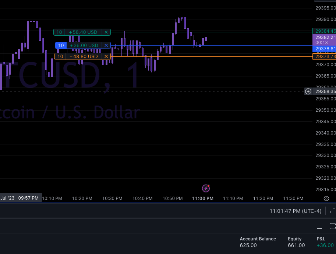Click the P&L value +36.00
The width and height of the screenshot is (336, 254).
(x=325, y=245)
